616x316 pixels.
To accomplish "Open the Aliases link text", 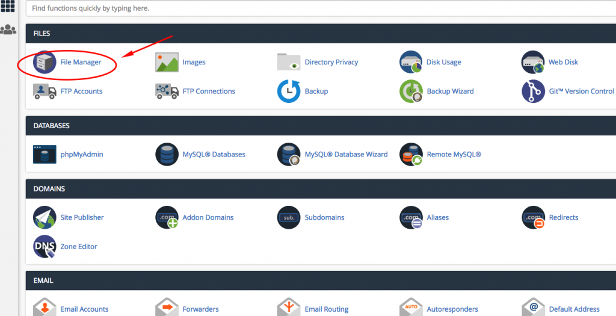I will 438,217.
